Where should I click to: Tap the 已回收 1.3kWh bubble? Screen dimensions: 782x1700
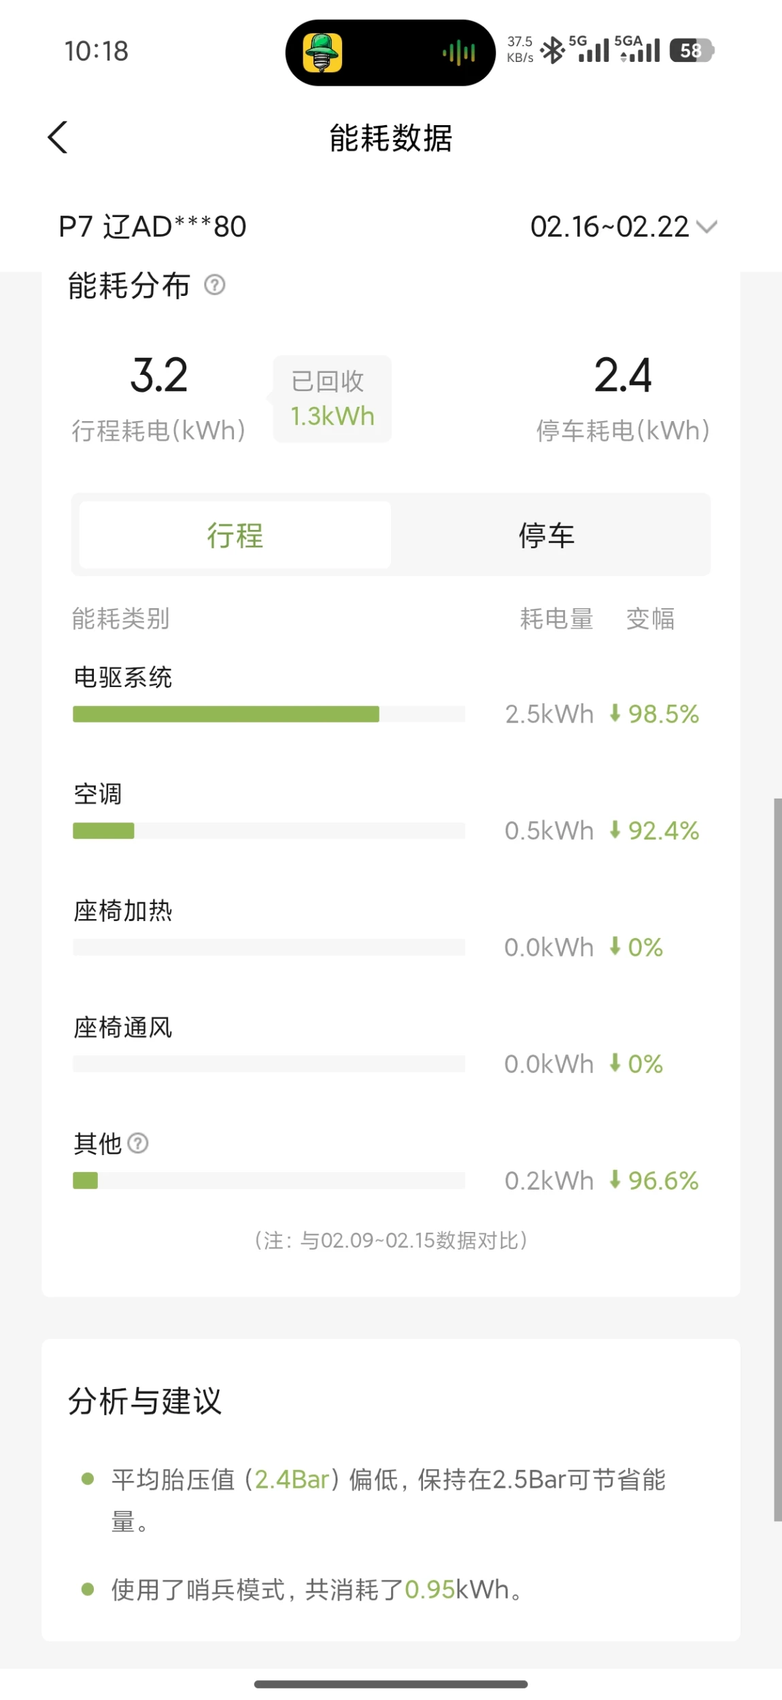[x=333, y=399]
